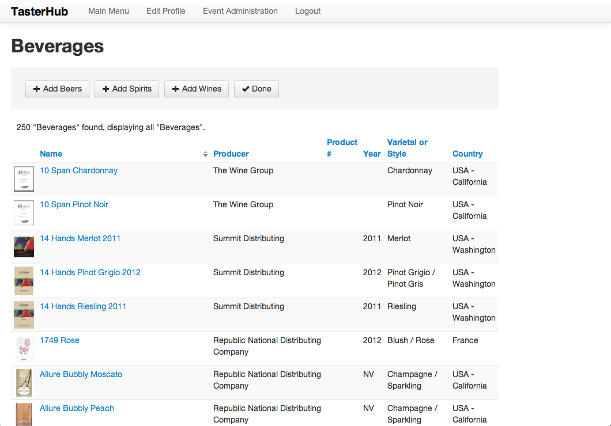The image size is (611, 426).
Task: Sort by Varietal or Style header
Action: click(x=407, y=148)
